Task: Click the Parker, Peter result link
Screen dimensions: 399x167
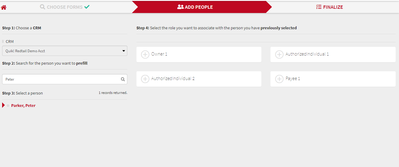Action: point(23,106)
